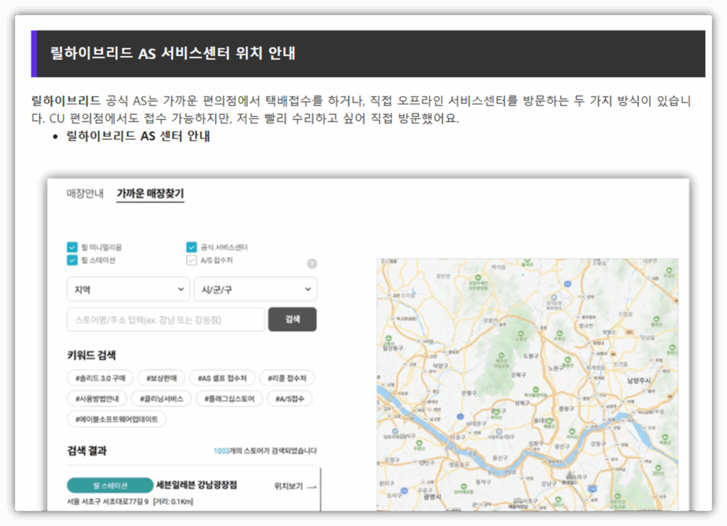
Task: Click the 릴 스테이션 badge on the result
Action: (110, 486)
